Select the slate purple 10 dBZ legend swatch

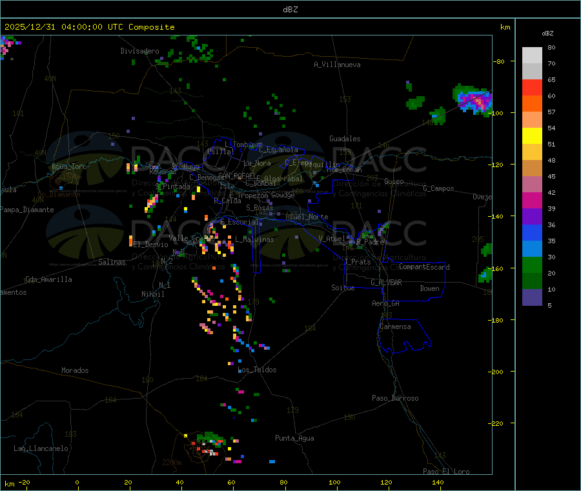(532, 297)
